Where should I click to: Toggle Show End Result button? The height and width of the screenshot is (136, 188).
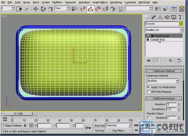(157, 61)
